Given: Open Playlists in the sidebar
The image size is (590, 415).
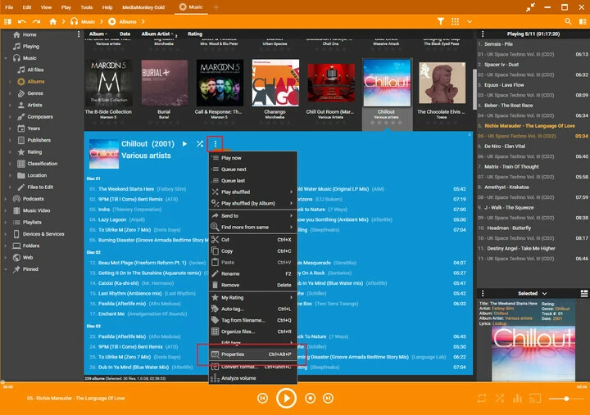Looking at the screenshot, I should 32,222.
